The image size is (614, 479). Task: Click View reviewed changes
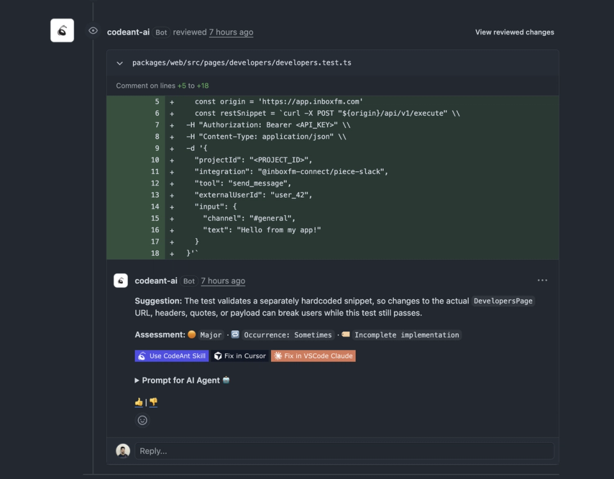(x=514, y=32)
